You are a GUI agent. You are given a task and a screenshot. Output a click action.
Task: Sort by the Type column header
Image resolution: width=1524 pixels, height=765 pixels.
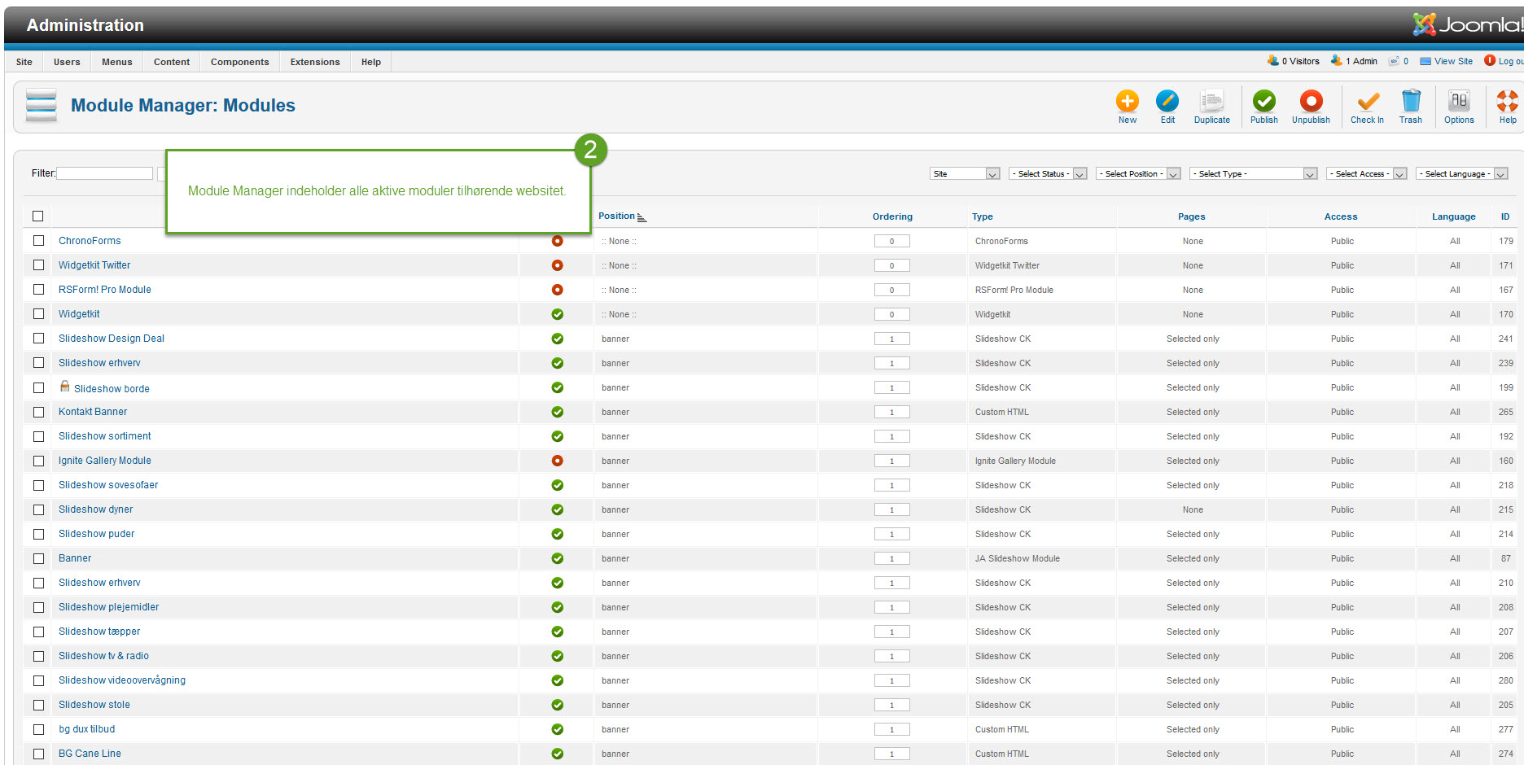click(982, 216)
